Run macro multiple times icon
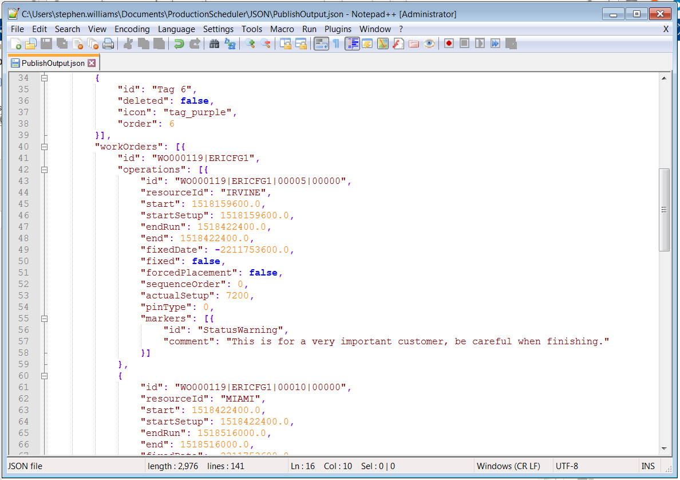 click(x=495, y=44)
